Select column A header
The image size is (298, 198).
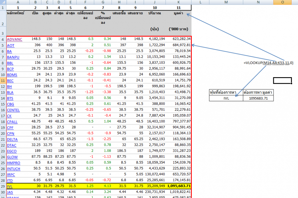tap(18, 2)
